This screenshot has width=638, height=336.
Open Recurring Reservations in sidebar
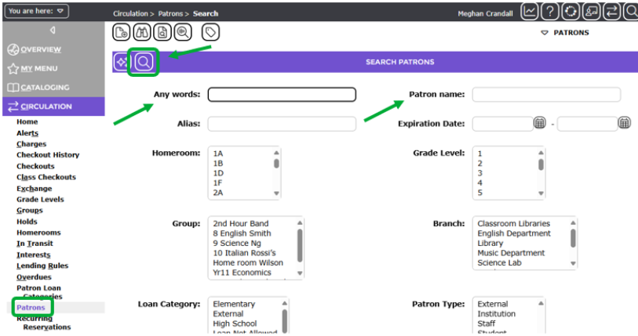coord(43,323)
